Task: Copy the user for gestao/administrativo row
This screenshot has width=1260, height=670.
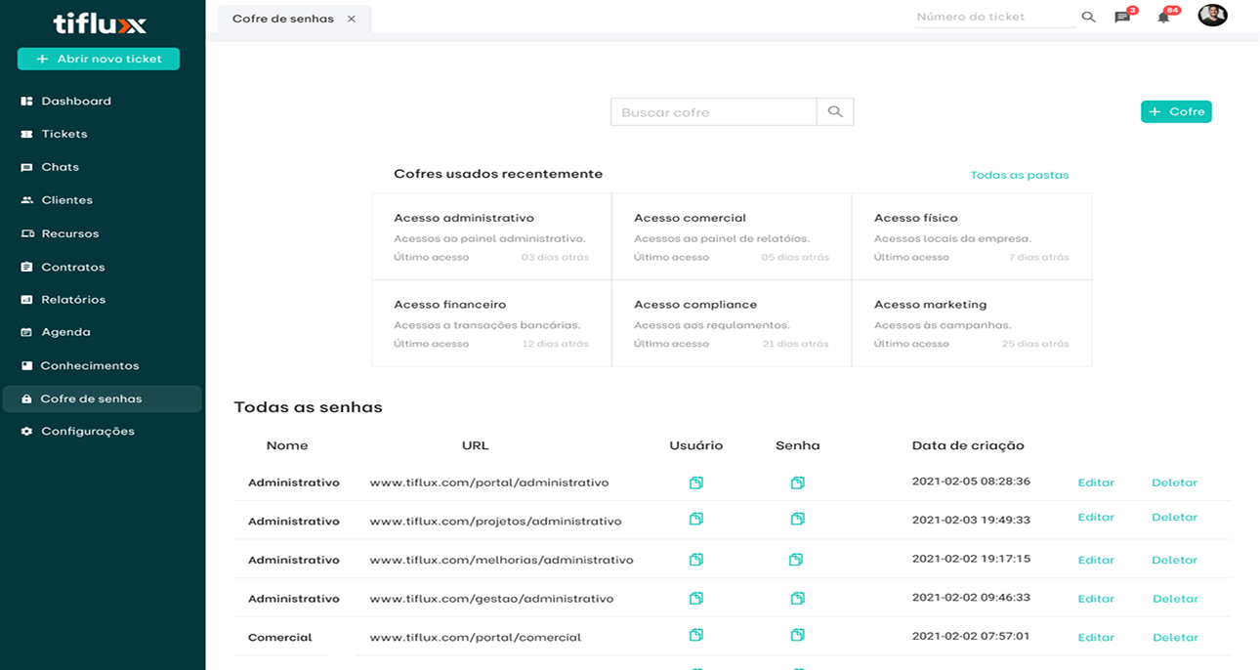Action: coord(696,598)
